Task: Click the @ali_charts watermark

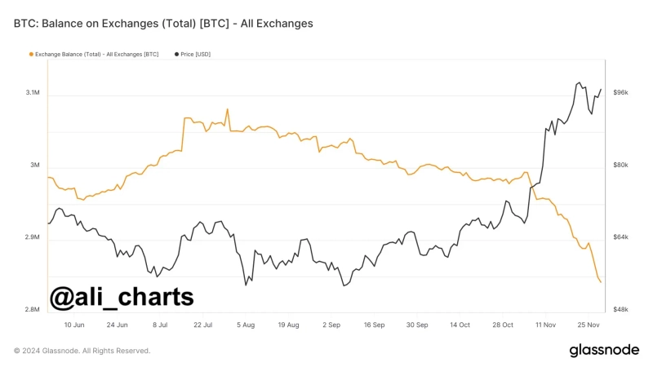Action: click(121, 297)
